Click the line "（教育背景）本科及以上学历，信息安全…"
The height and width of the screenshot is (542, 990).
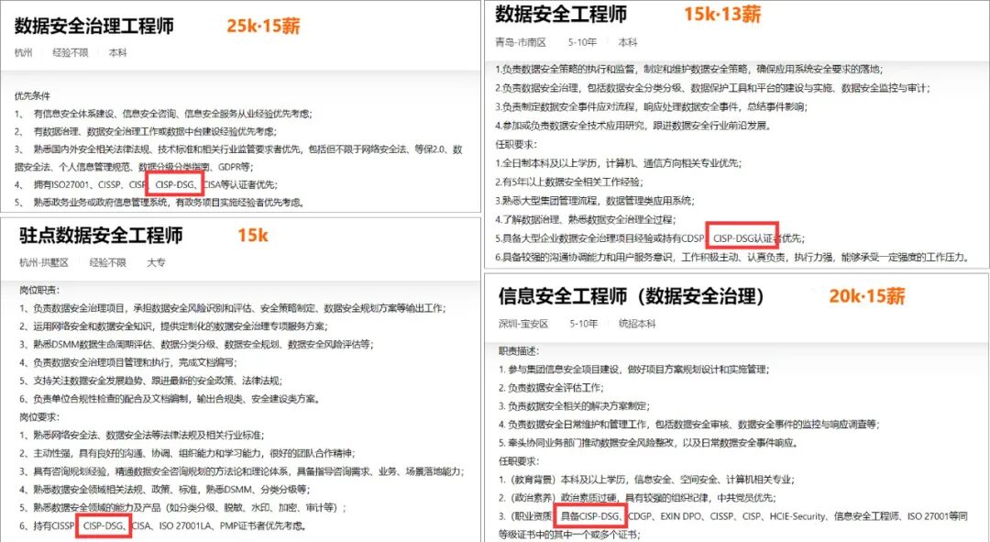click(x=646, y=480)
